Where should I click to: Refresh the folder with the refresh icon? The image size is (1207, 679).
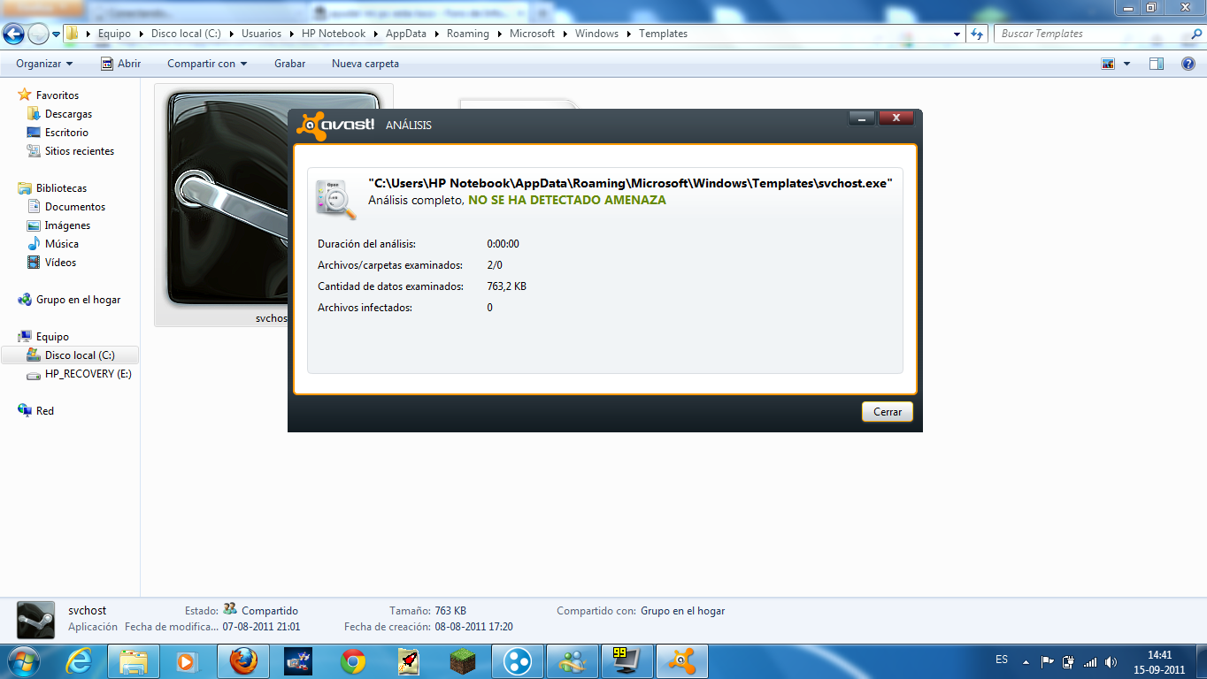tap(977, 34)
